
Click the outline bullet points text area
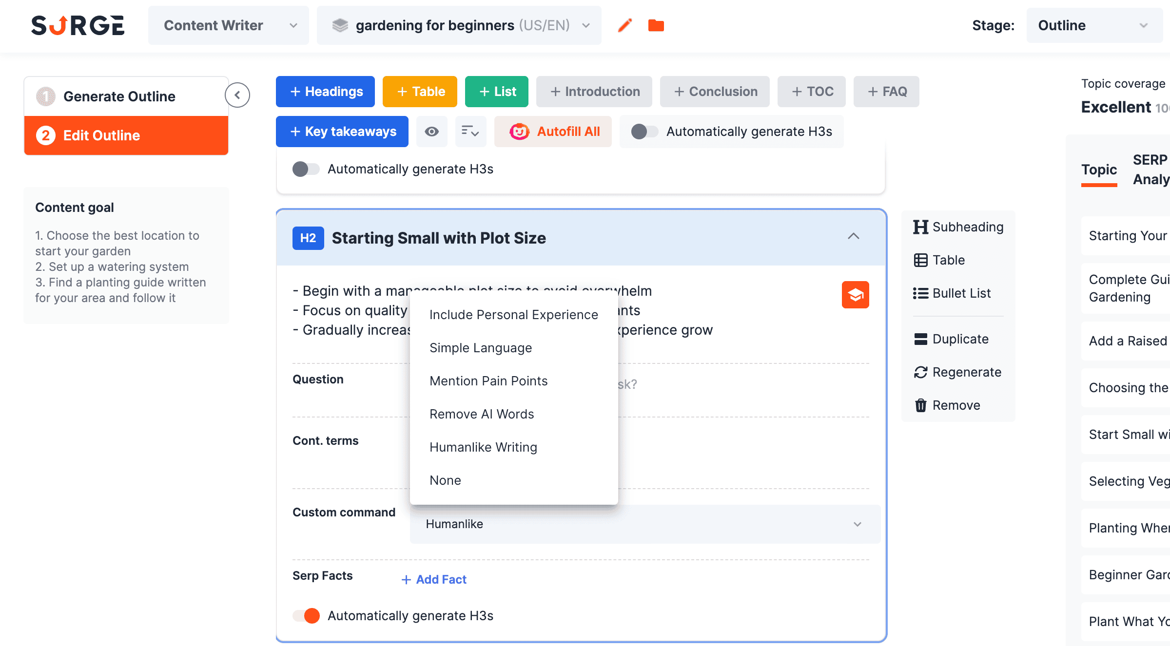502,310
